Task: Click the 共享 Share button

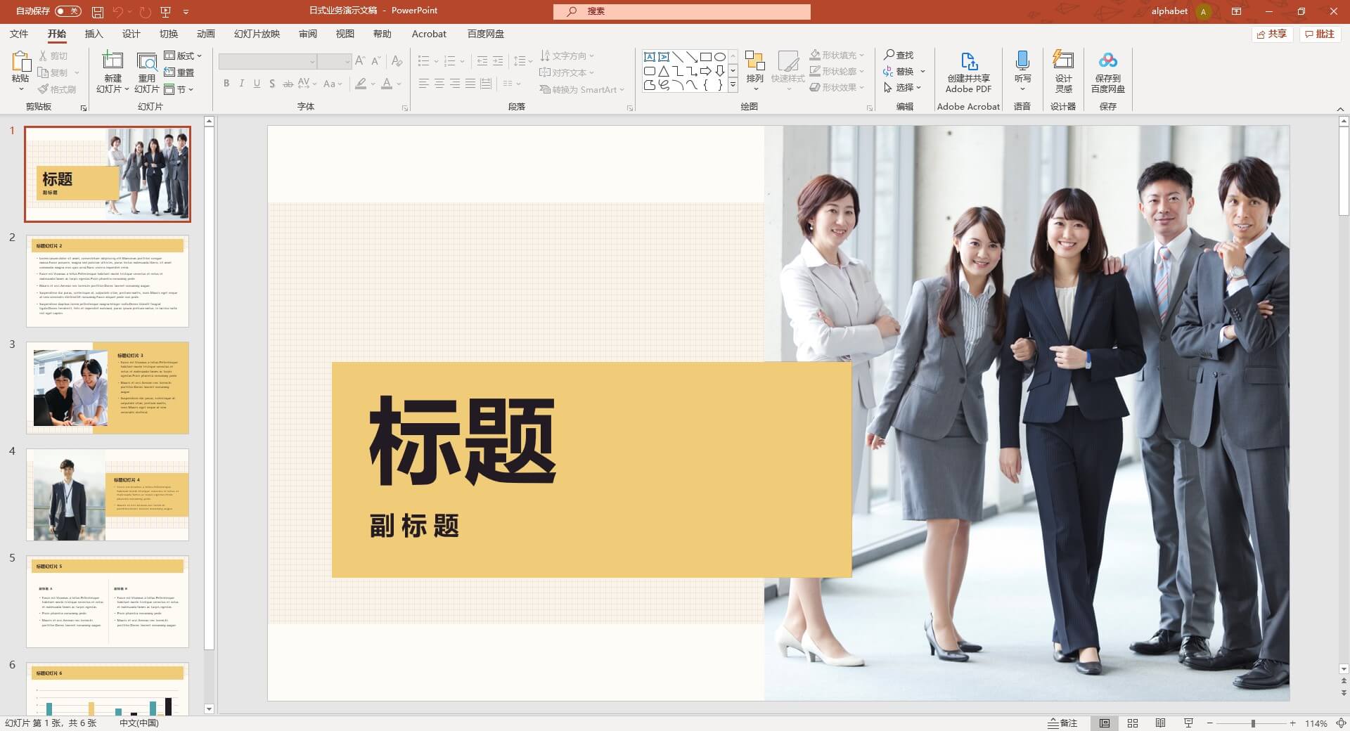Action: 1272,34
